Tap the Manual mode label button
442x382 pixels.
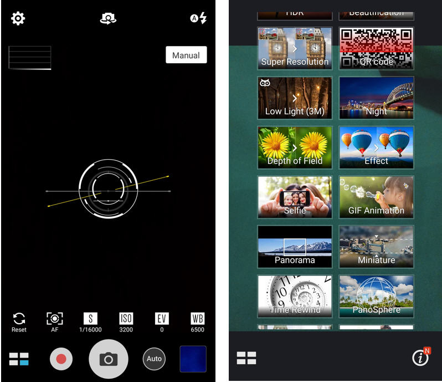[186, 55]
